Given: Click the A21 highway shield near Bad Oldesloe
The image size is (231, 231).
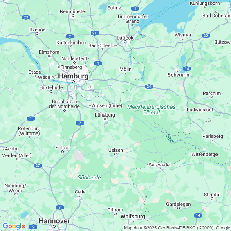Looking at the screenshot, I should (94, 33).
